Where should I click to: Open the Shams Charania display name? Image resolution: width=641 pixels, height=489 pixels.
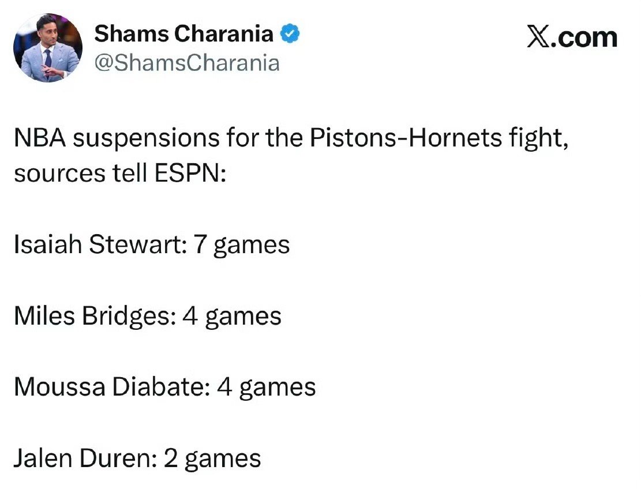(x=183, y=34)
